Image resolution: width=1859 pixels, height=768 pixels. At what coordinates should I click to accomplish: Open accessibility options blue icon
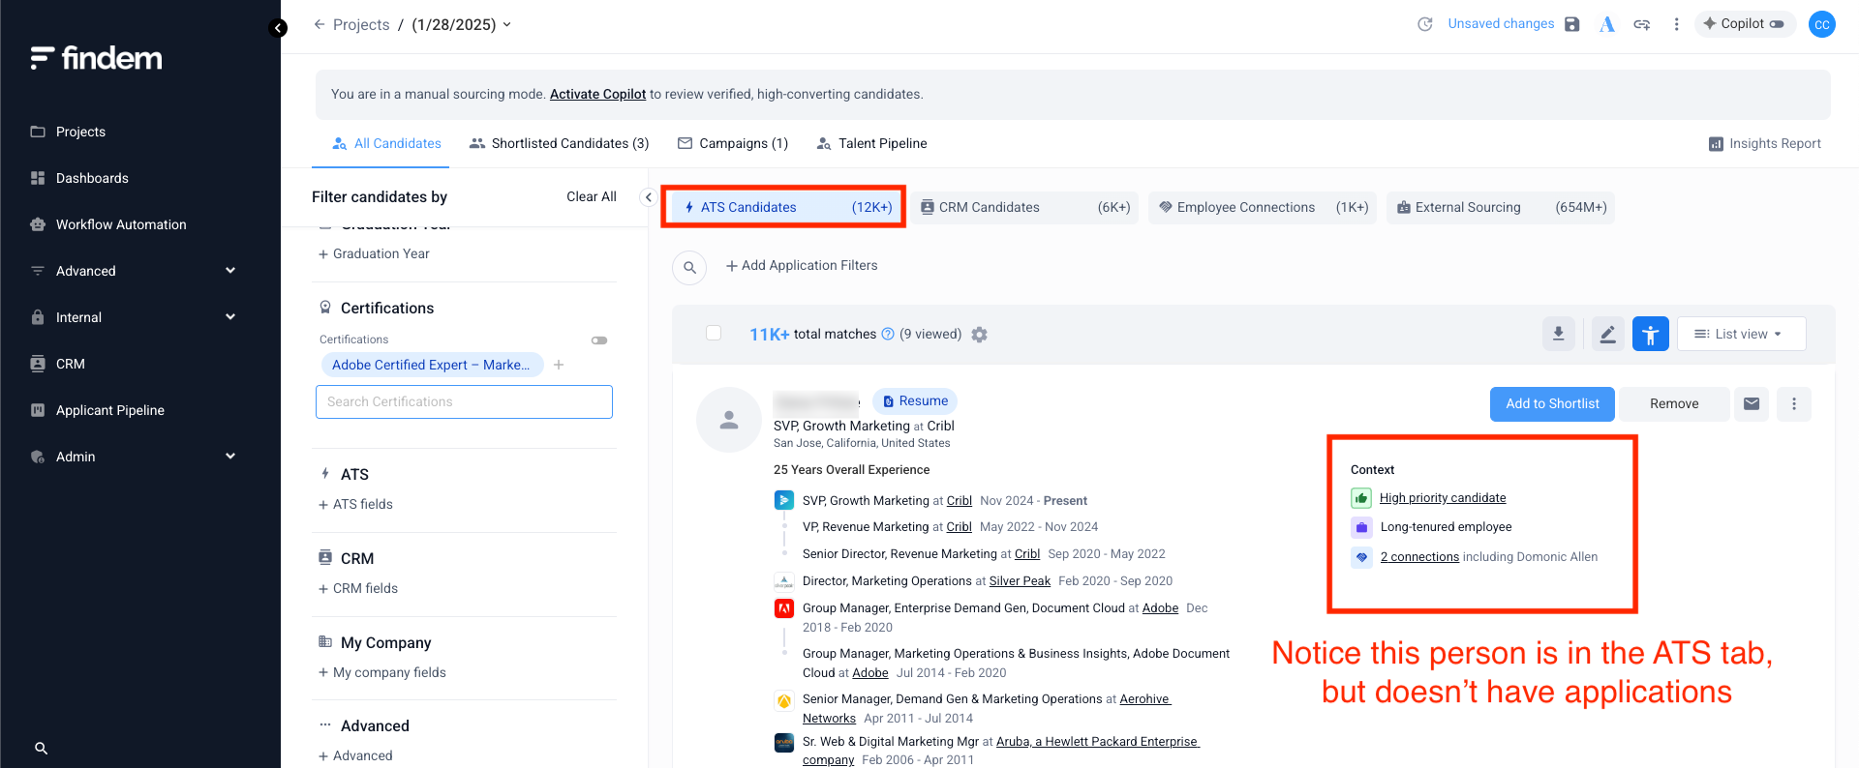point(1650,334)
